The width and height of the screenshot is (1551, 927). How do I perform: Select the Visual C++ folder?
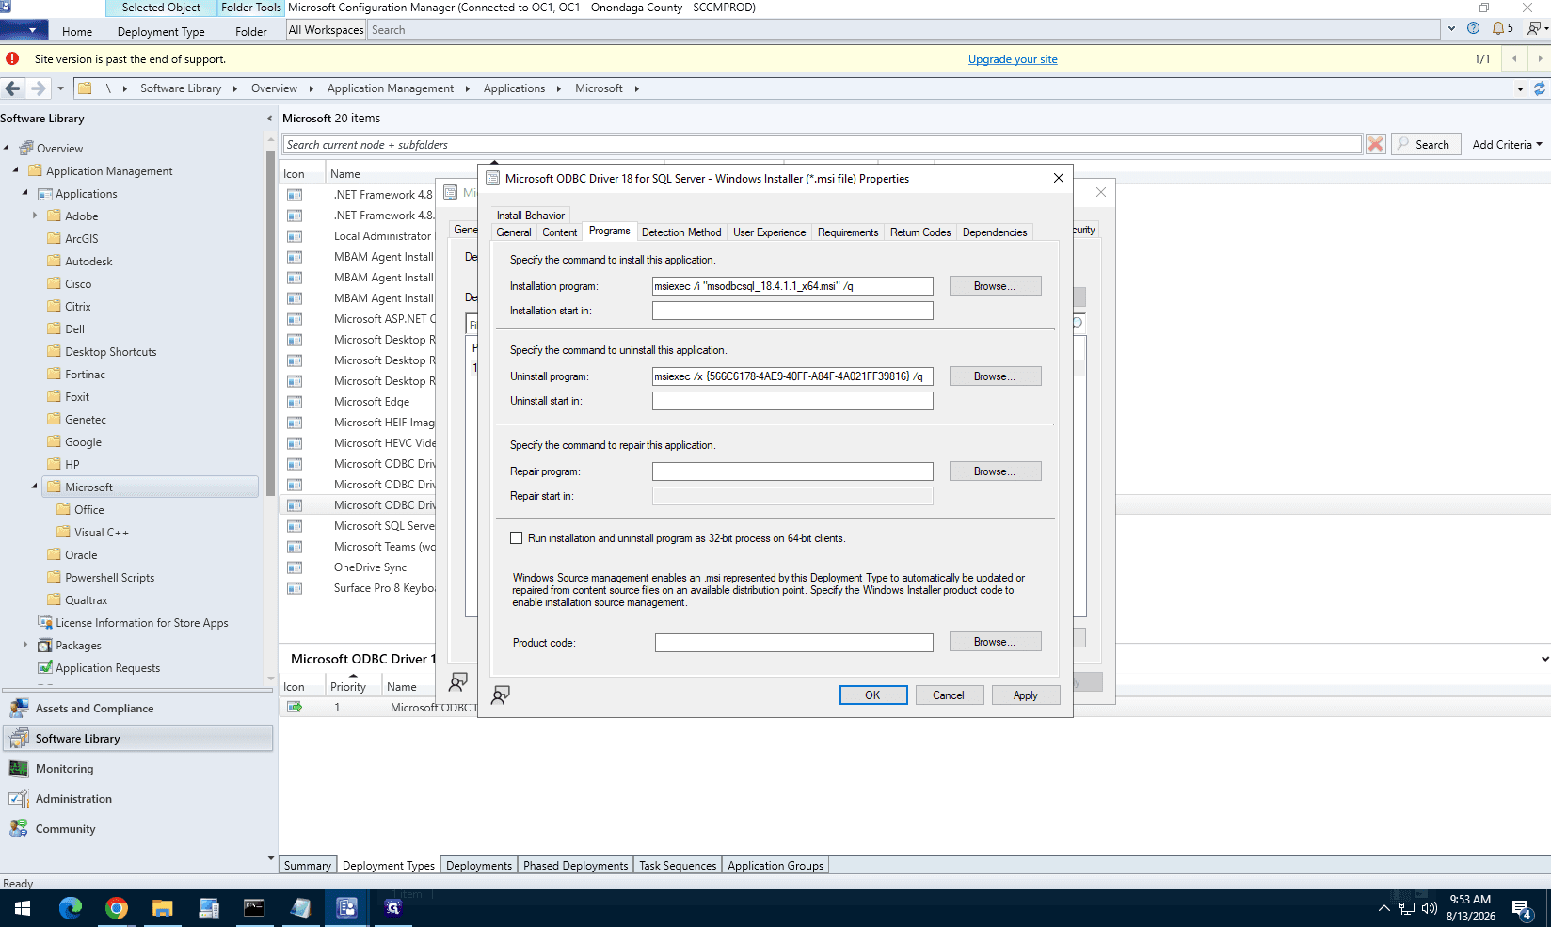[x=101, y=533]
